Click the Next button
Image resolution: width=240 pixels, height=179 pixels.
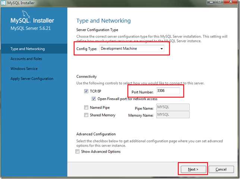[193, 169]
